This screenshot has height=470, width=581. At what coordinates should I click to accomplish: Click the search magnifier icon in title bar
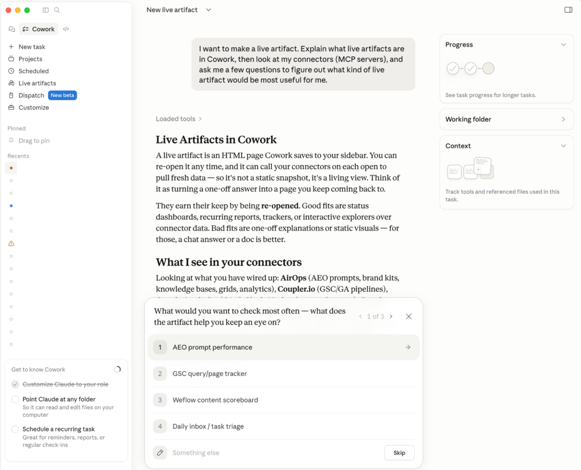point(57,10)
